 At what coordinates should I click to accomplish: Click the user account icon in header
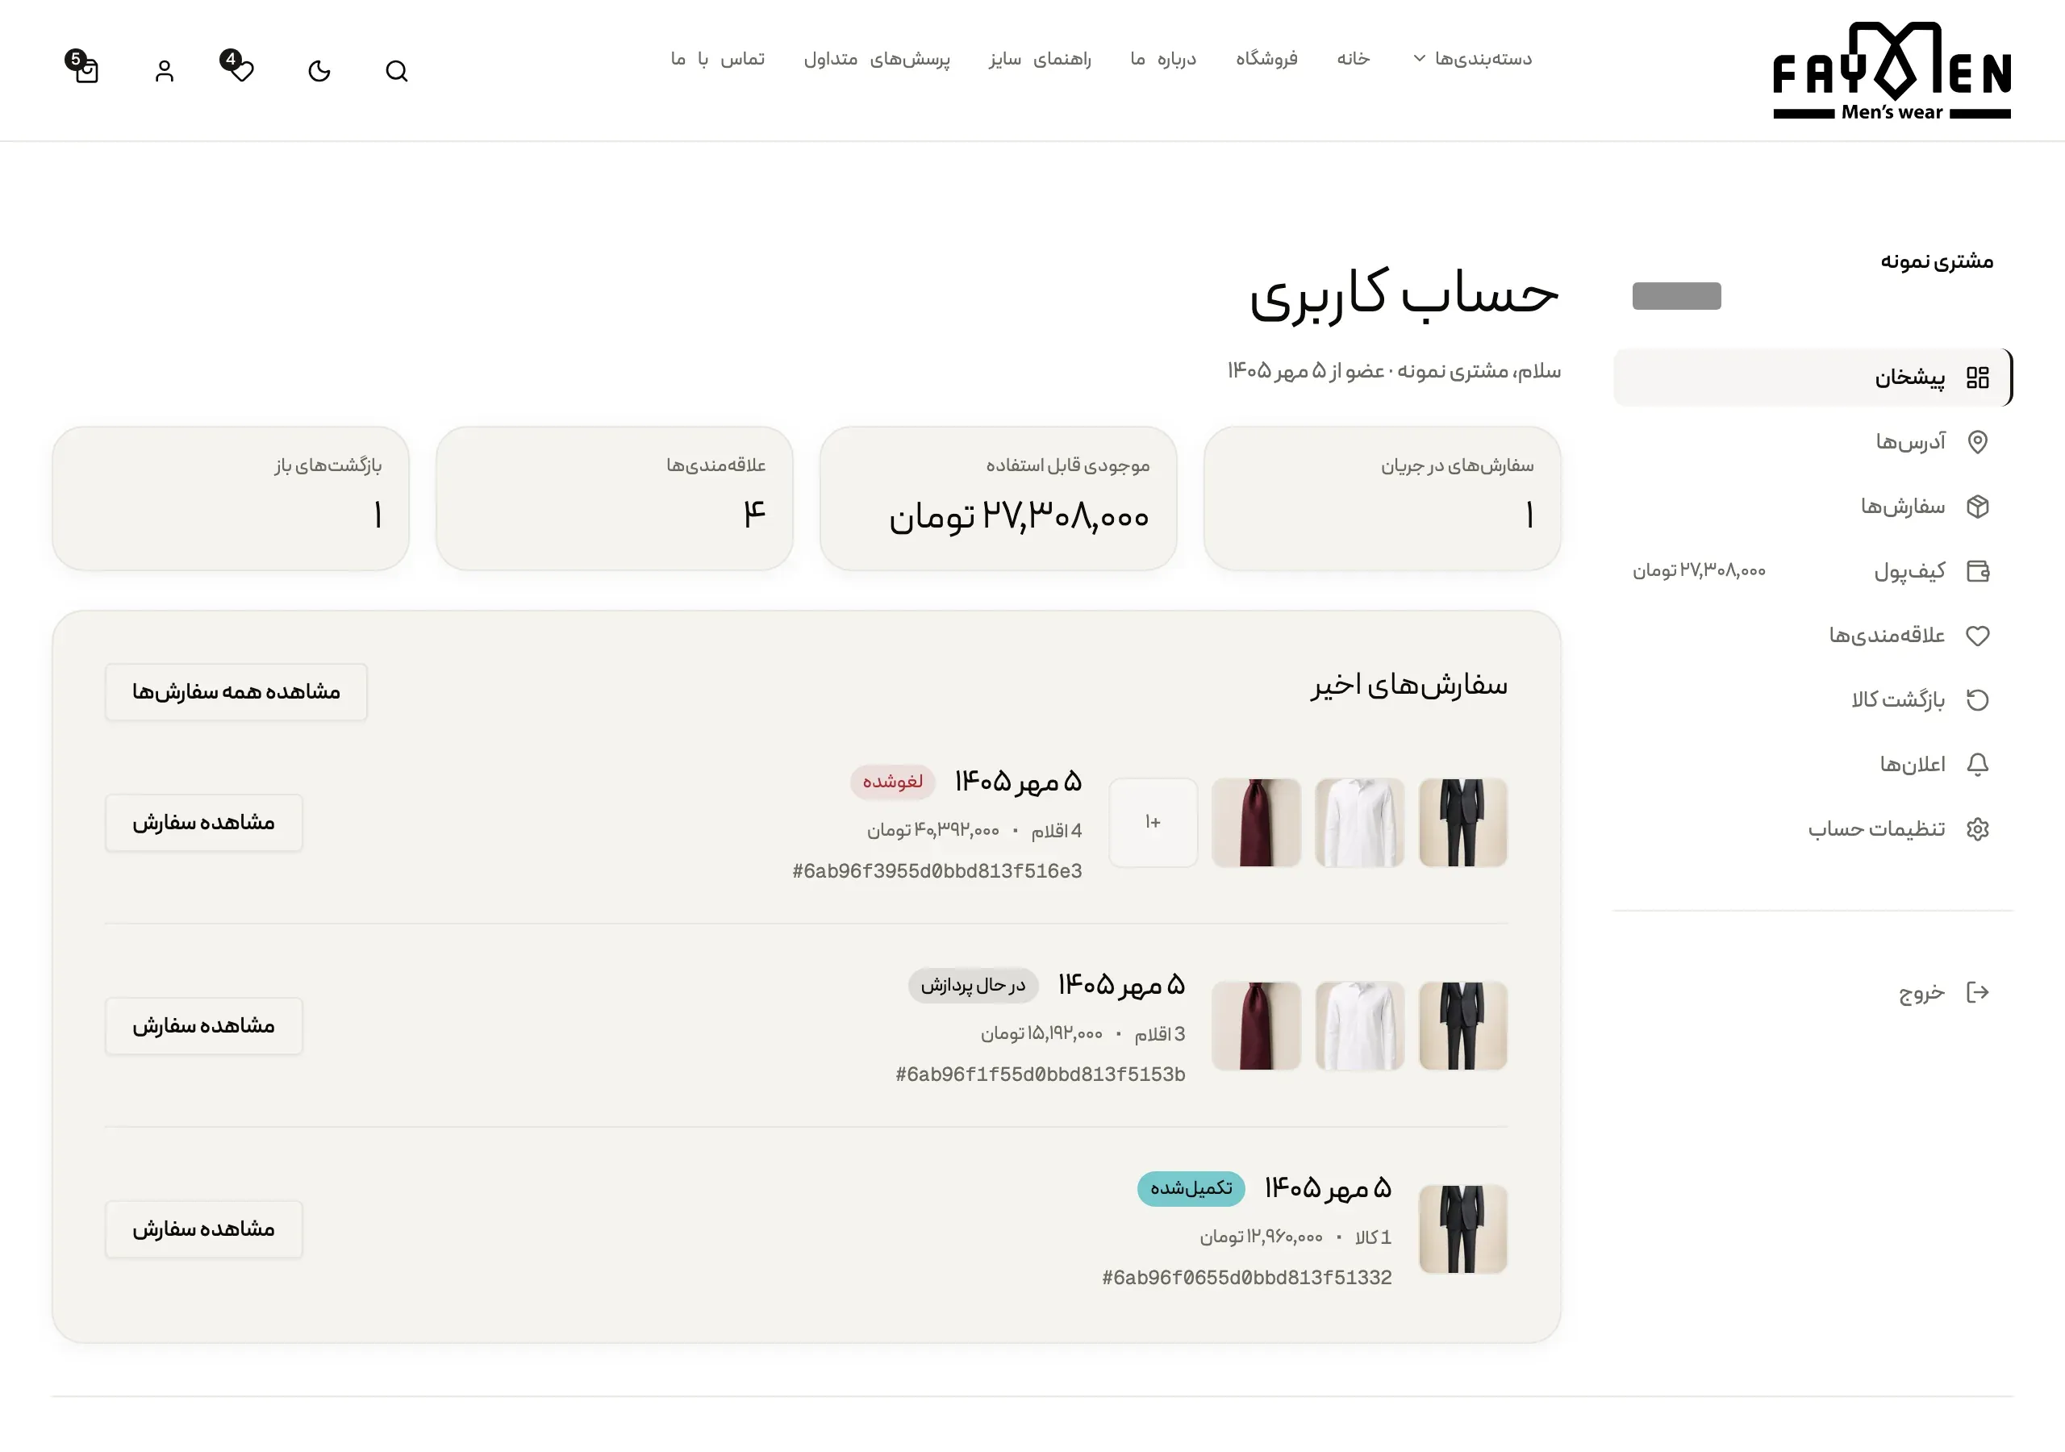pyautogui.click(x=164, y=71)
